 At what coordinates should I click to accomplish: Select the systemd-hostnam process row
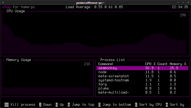[x=142, y=80]
